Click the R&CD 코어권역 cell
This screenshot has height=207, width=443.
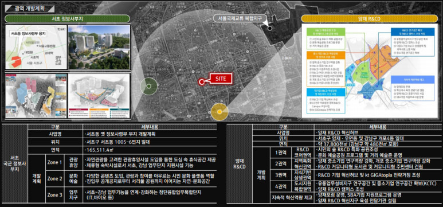click(x=303, y=153)
